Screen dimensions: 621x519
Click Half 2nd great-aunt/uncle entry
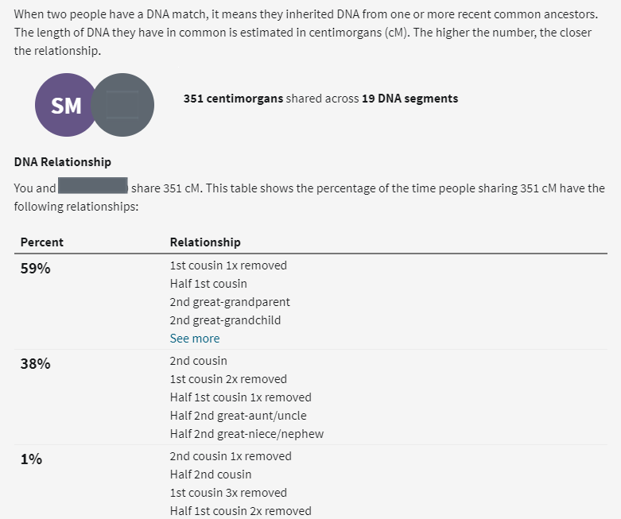tap(238, 416)
